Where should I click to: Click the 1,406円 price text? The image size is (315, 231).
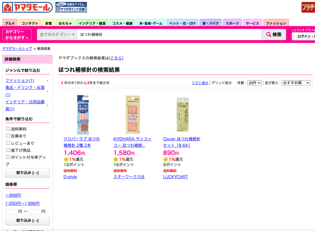74,153
